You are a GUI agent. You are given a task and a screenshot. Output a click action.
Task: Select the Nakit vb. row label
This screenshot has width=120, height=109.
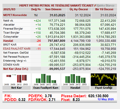(x=8, y=21)
